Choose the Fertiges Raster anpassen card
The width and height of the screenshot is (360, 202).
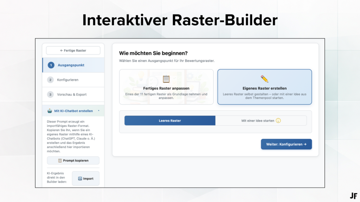[x=166, y=87]
